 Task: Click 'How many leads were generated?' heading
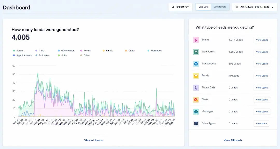click(45, 30)
